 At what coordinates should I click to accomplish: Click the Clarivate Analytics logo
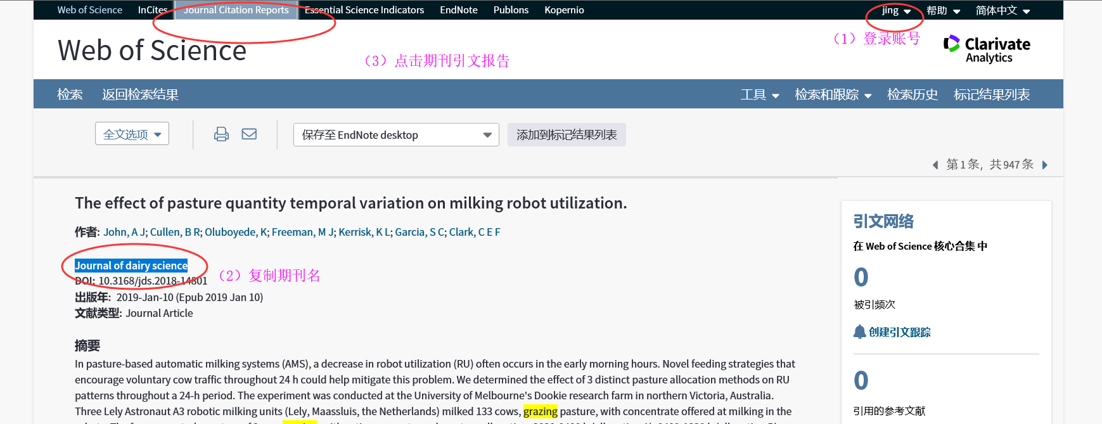coord(987,49)
